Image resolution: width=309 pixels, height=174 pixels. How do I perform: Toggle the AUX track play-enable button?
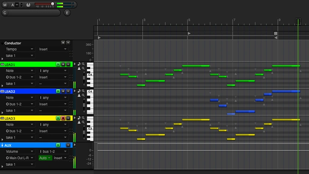coord(58,145)
